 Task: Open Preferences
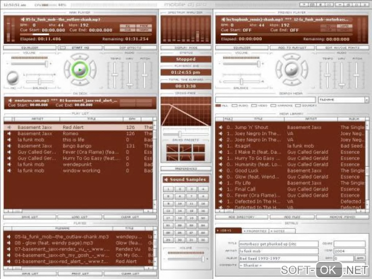point(186,169)
